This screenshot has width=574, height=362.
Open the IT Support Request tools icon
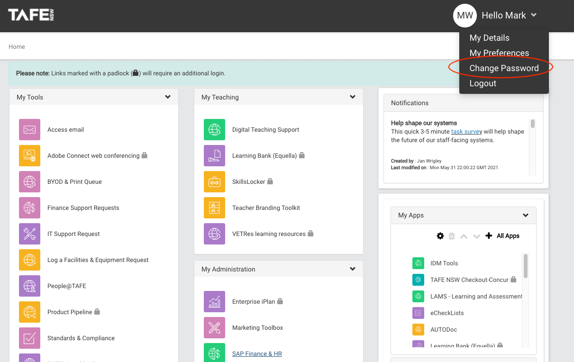pos(29,234)
